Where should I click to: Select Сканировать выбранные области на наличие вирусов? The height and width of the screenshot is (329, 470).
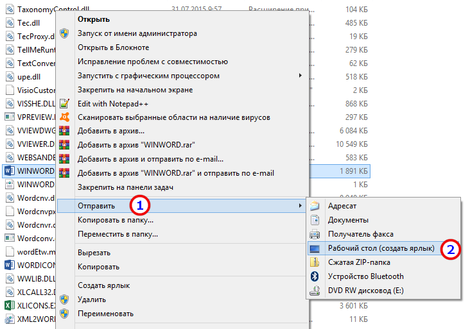(x=174, y=117)
